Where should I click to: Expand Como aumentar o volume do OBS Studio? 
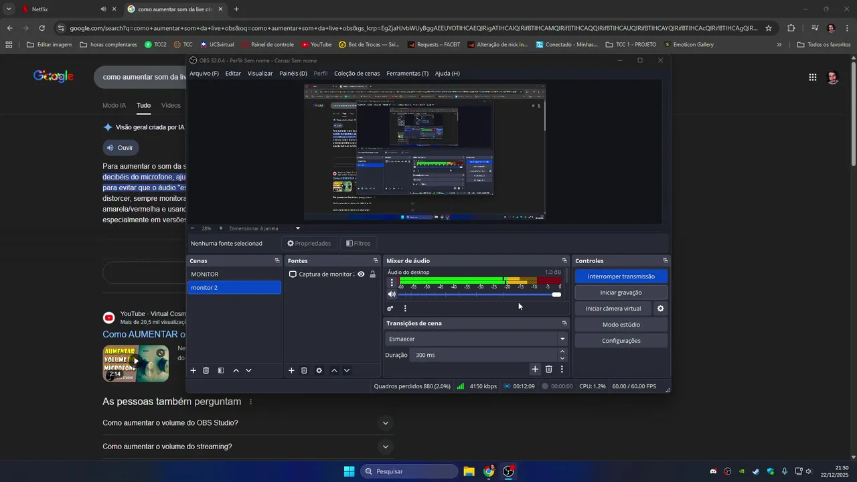(x=386, y=423)
